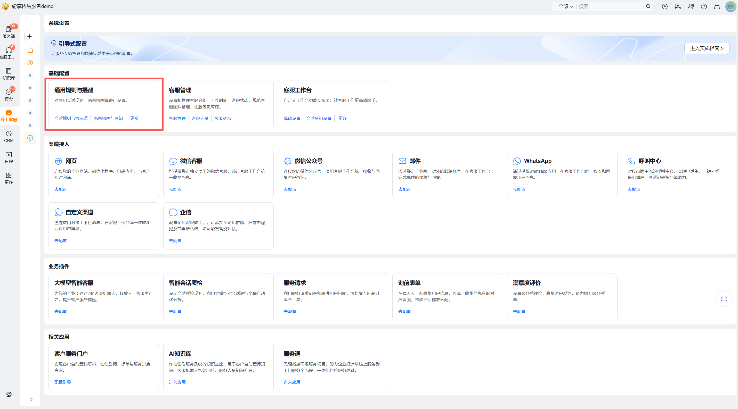The image size is (738, 409).
Task: Open the shopping bag icon in header
Action: tap(717, 6)
